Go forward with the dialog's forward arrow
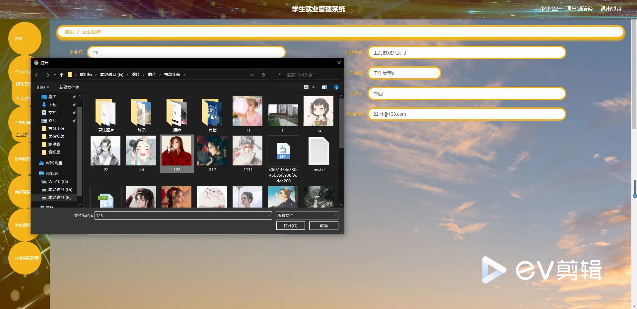Image resolution: width=637 pixels, height=309 pixels. [47, 75]
